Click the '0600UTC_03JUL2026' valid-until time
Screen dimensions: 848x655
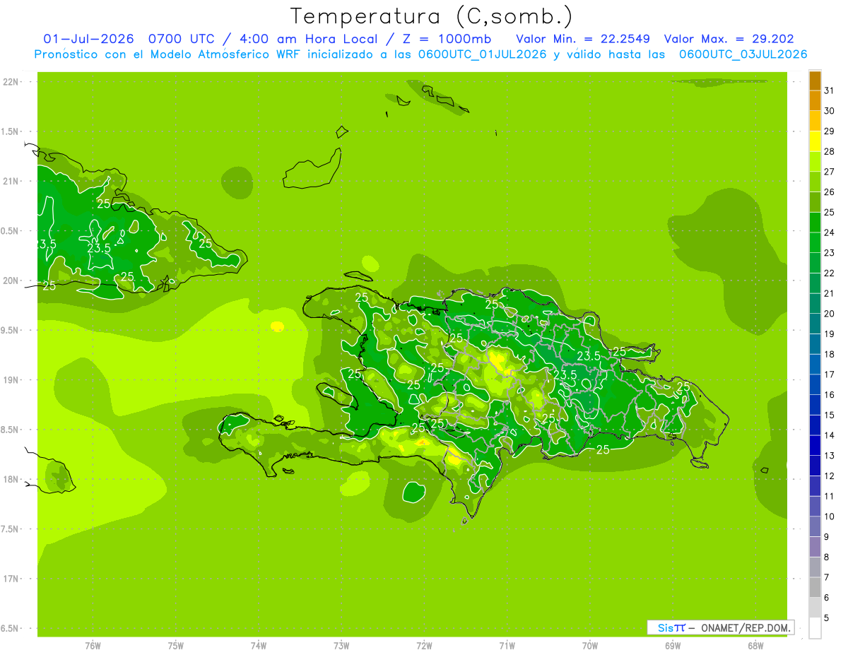click(743, 54)
